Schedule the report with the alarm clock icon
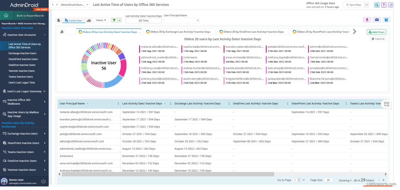The width and height of the screenshot is (400, 190). (386, 20)
